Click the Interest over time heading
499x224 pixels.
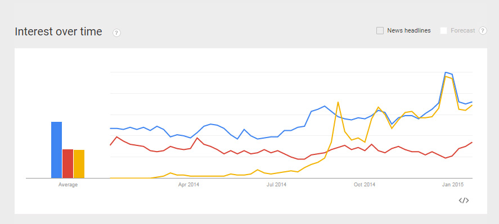(x=59, y=32)
